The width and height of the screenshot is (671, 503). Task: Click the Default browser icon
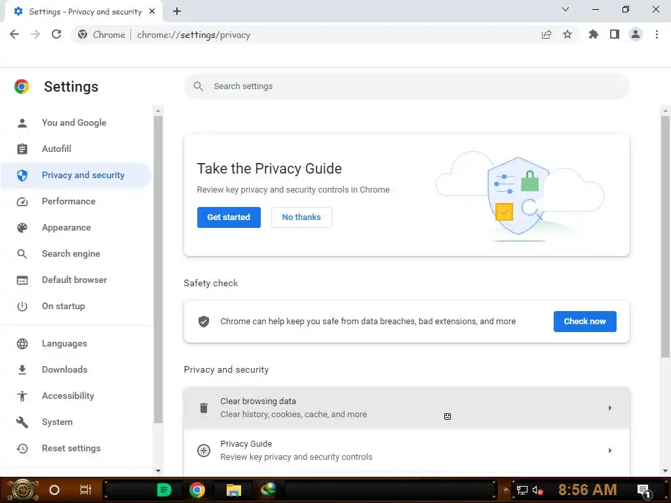click(x=22, y=280)
